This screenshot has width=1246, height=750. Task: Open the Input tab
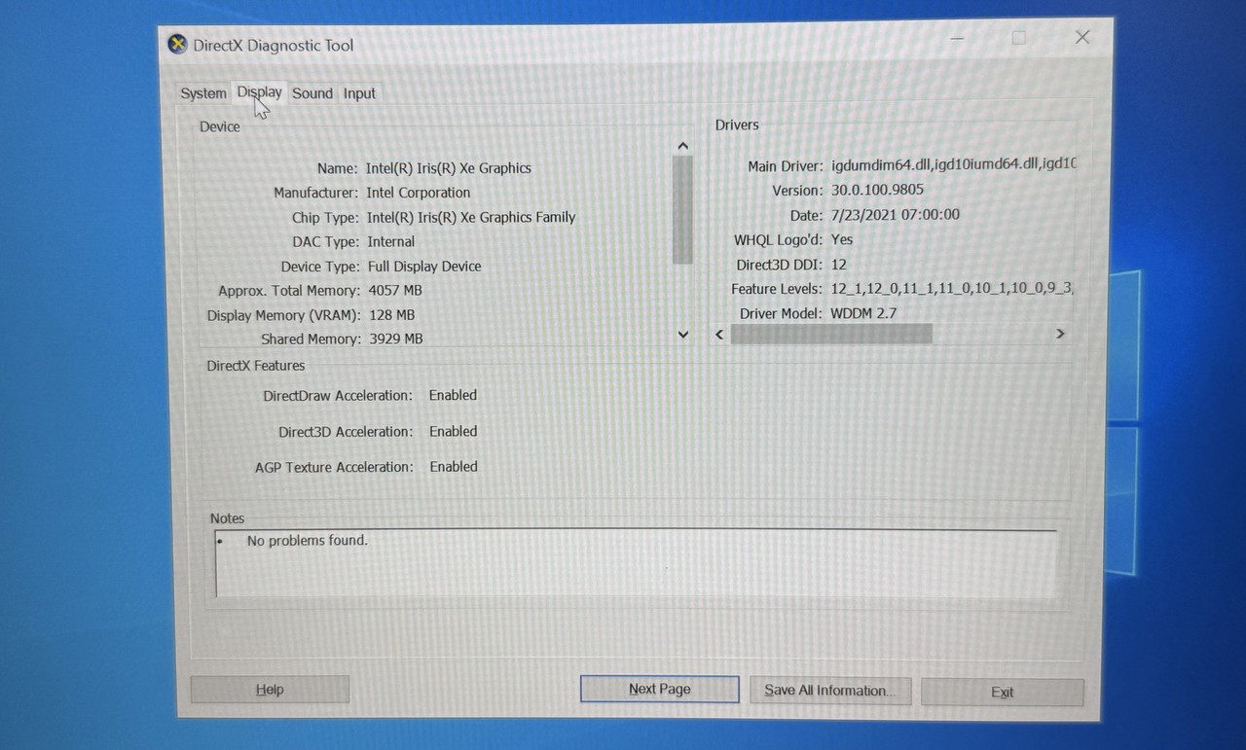tap(359, 93)
